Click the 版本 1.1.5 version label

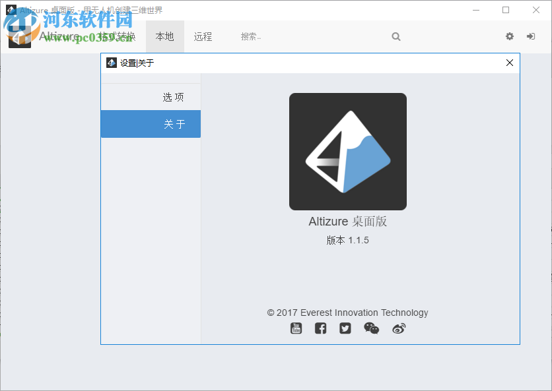click(x=347, y=240)
